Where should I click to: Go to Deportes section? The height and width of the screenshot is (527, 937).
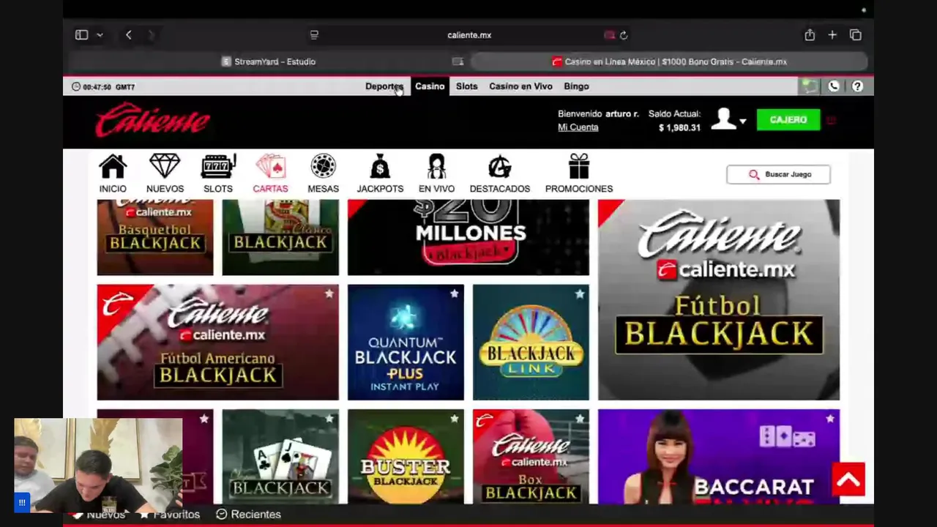click(384, 86)
